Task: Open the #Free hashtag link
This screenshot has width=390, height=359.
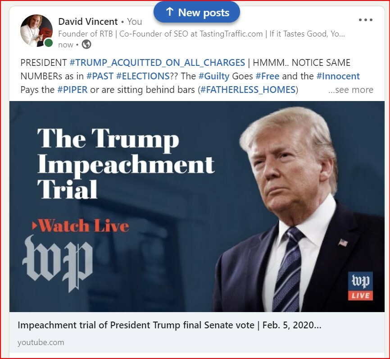Action: coord(268,76)
